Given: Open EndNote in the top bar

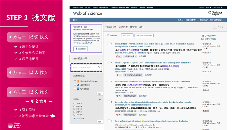Looking at the screenshot, I should point(134,7).
